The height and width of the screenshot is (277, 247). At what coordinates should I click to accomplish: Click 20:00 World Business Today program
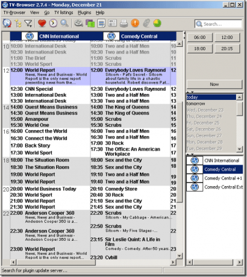tap(50, 189)
